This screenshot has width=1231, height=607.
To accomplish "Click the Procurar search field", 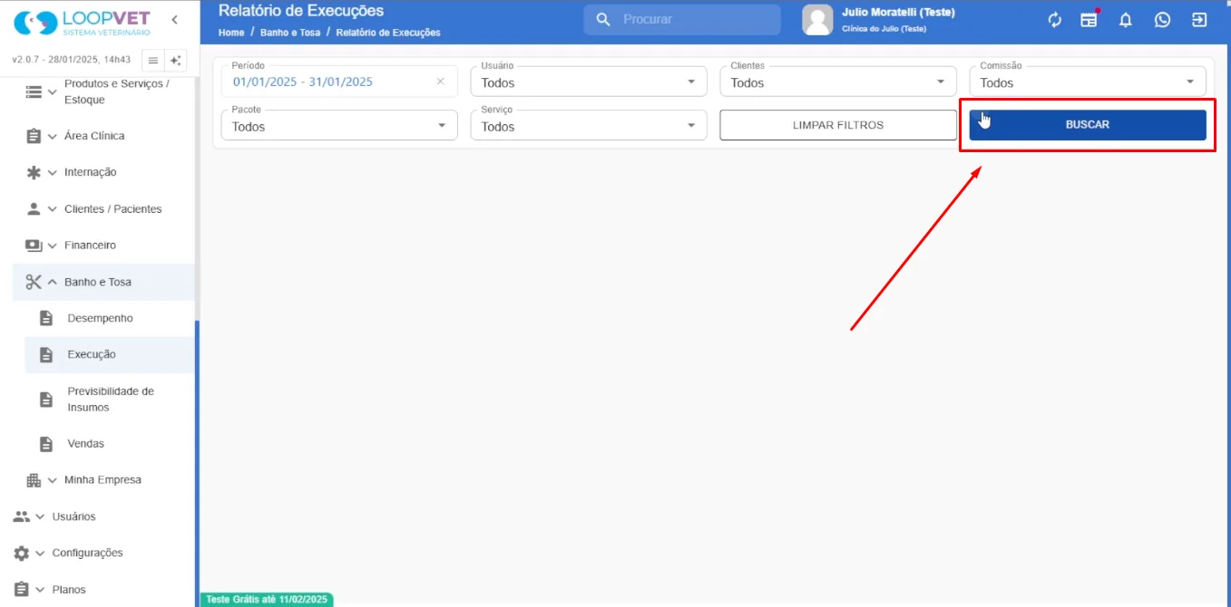I will pos(682,19).
